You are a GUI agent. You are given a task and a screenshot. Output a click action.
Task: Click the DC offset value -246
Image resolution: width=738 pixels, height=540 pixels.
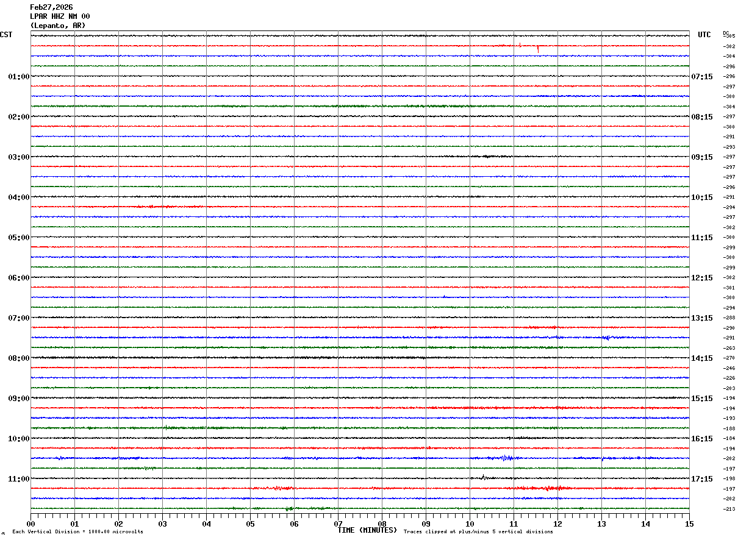729,368
